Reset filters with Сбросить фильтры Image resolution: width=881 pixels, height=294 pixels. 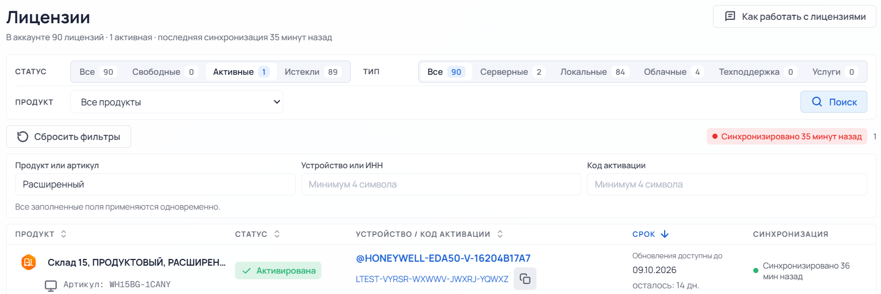pyautogui.click(x=69, y=137)
